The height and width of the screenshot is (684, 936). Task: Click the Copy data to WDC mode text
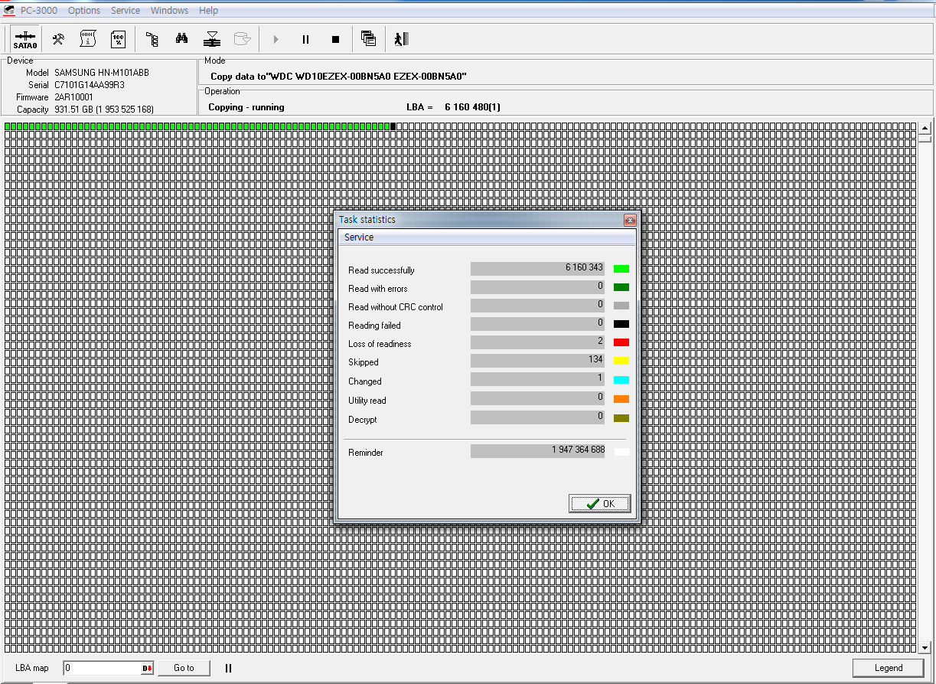338,77
